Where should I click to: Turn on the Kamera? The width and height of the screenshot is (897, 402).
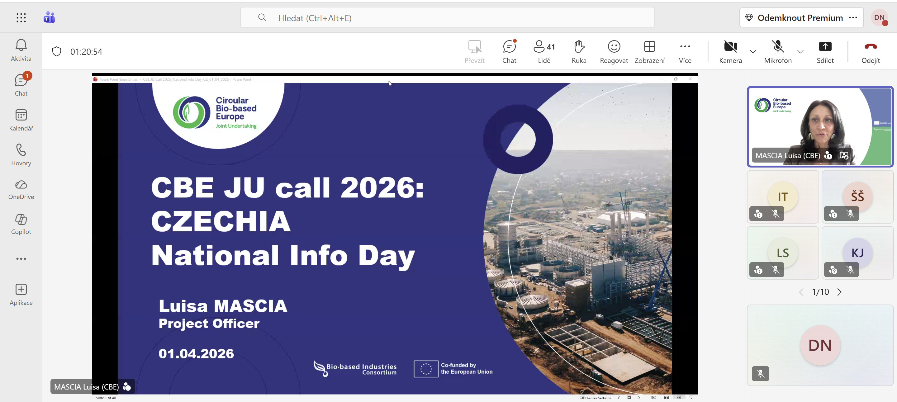pos(731,51)
